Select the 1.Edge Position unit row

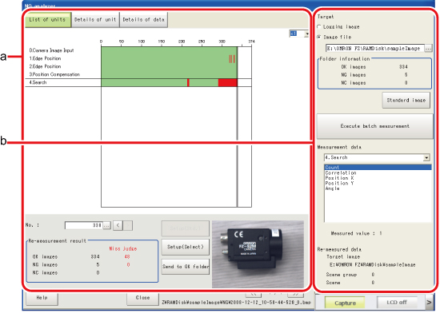[45, 58]
